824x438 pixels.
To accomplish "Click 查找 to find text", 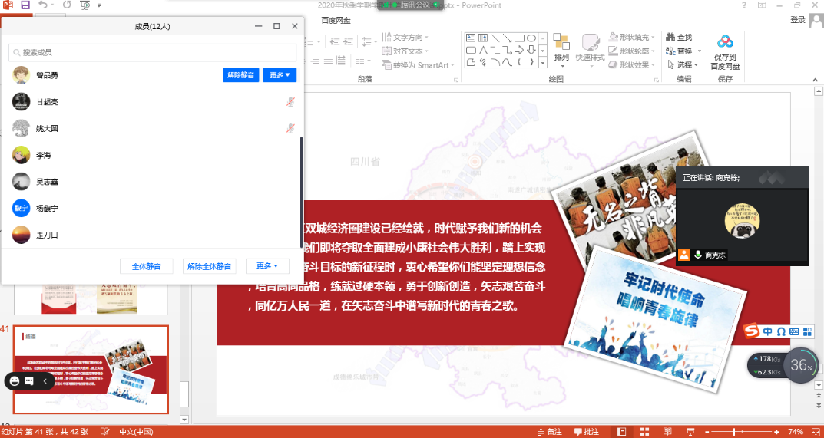I will click(679, 38).
